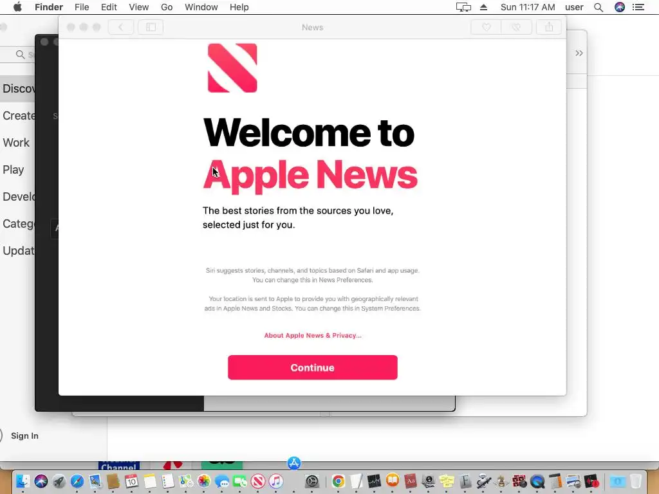Screen dimensions: 659x494
Task: Click Sign In in App Store
Action: [x=24, y=436]
